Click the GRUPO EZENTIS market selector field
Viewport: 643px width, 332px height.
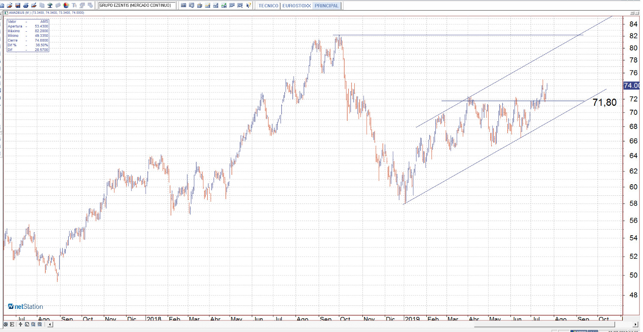(137, 6)
